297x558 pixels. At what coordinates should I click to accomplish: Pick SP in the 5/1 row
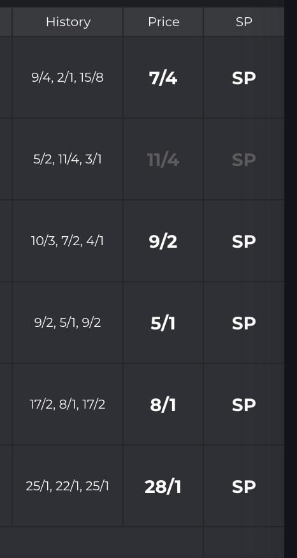pos(244,323)
